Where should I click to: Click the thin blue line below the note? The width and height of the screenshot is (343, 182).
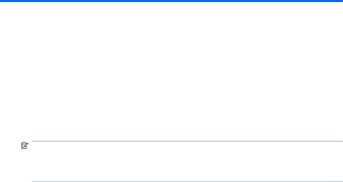[187, 182]
